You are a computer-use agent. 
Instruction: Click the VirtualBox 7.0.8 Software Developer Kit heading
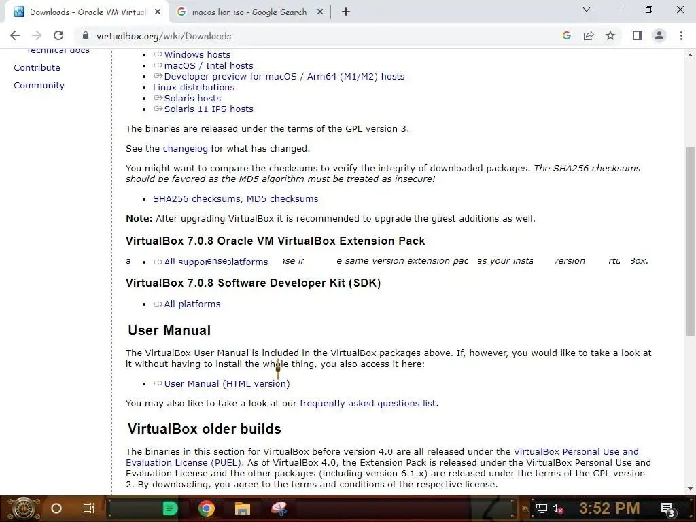pyautogui.click(x=253, y=283)
